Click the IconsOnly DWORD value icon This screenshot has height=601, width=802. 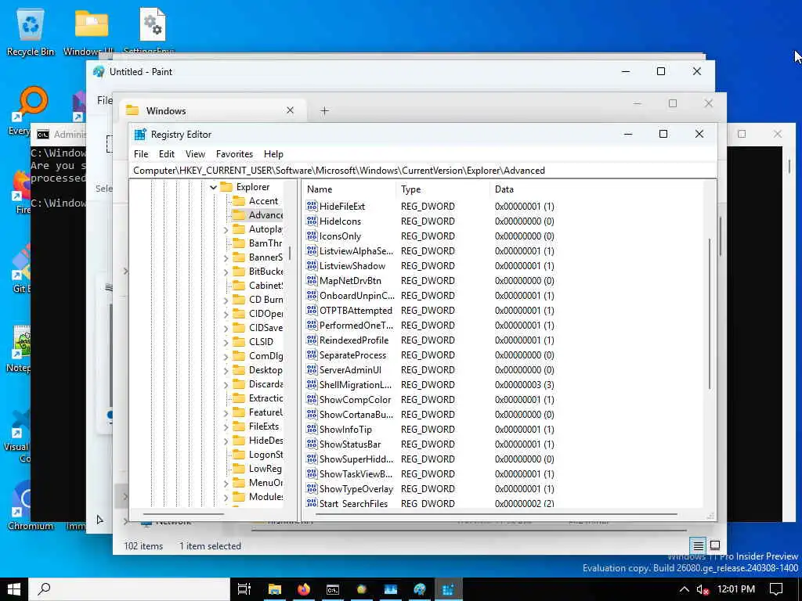pyautogui.click(x=312, y=236)
